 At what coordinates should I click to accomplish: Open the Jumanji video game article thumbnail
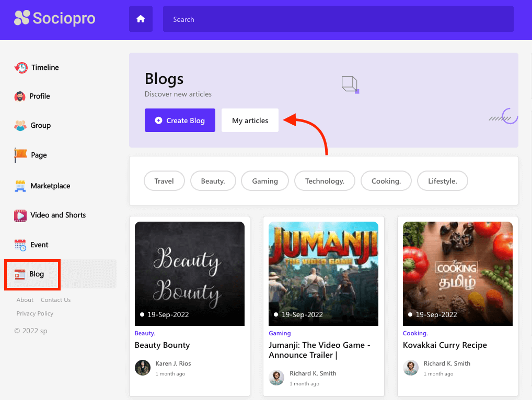click(x=323, y=273)
